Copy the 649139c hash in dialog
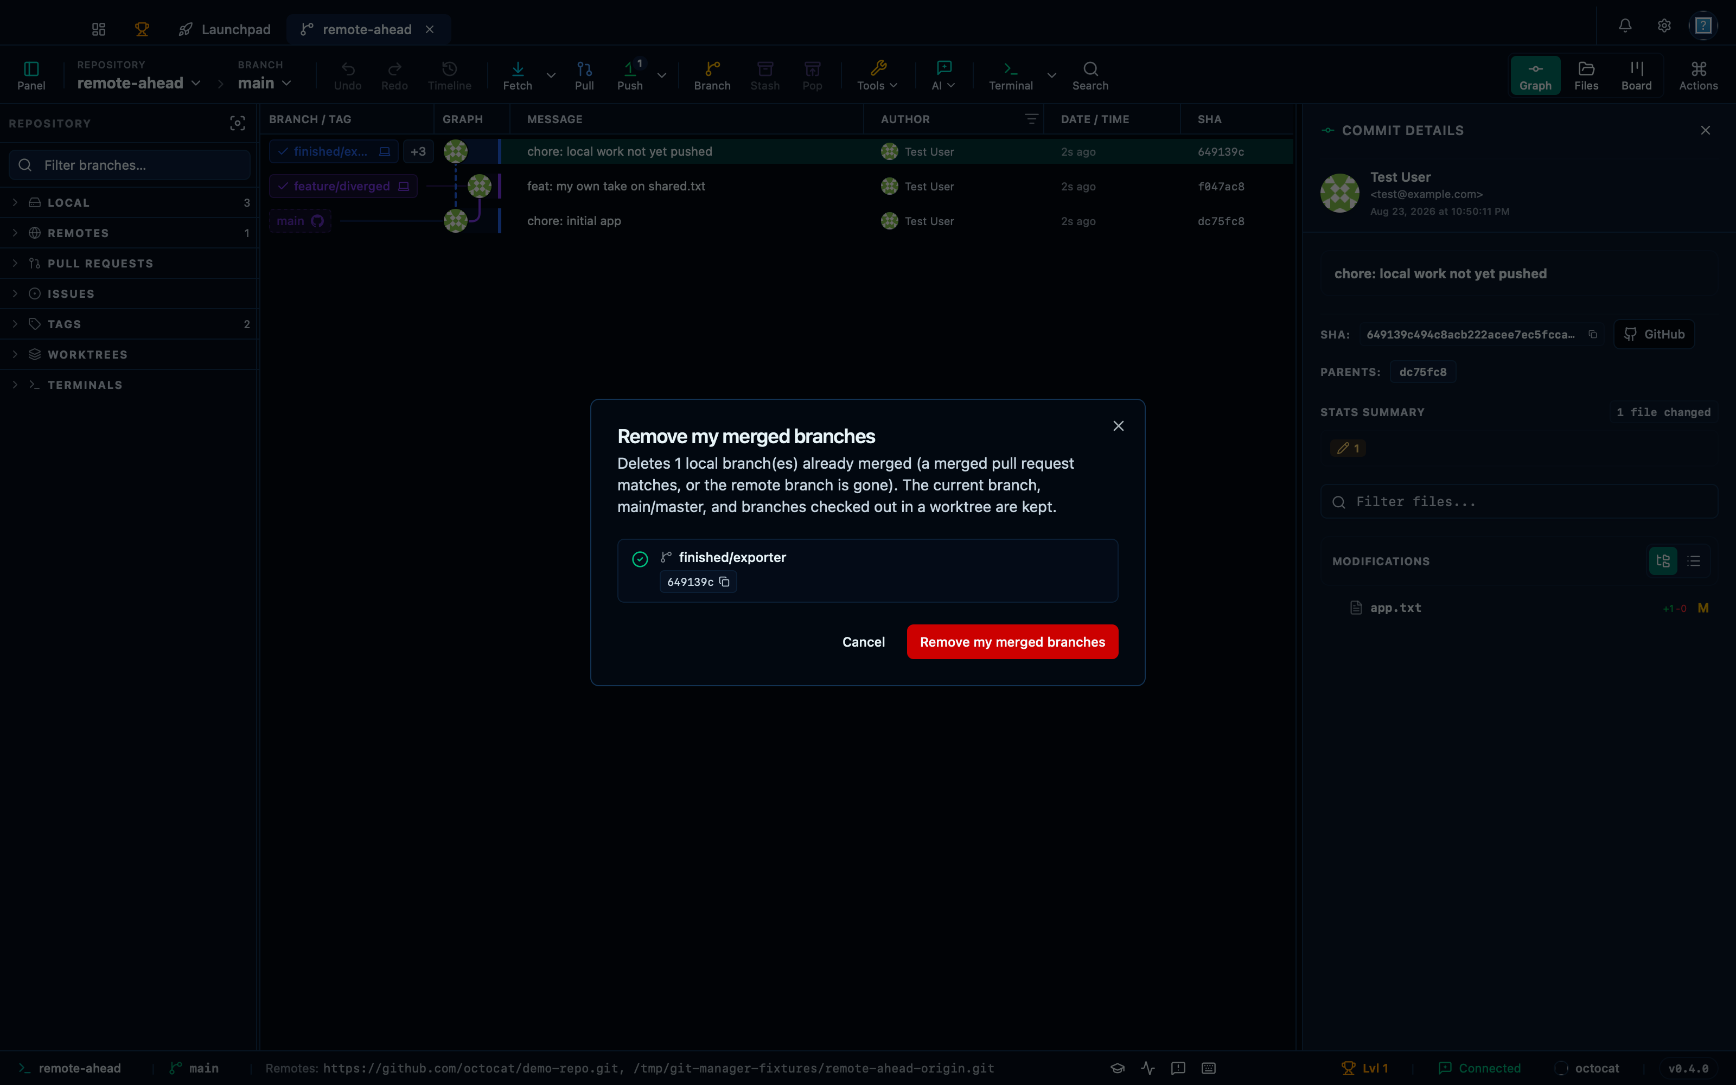Screen dimensions: 1736x1085 tap(725, 582)
